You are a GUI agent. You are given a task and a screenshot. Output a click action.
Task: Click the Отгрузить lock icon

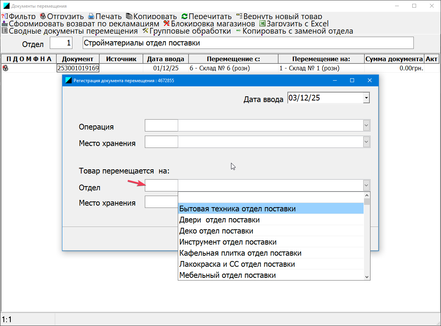click(x=43, y=16)
